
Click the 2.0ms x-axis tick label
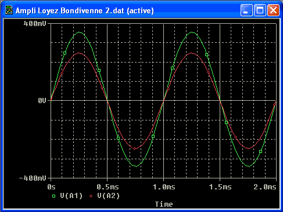265,187
